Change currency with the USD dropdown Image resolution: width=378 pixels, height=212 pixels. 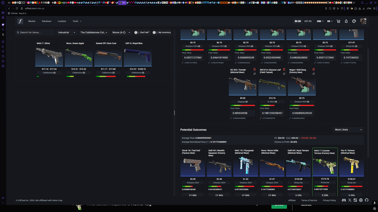click(320, 21)
